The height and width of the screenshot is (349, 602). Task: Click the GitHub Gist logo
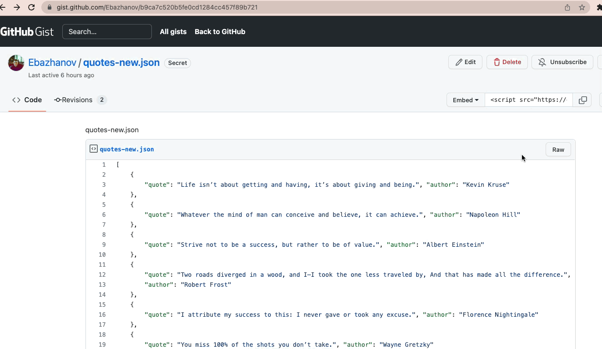pyautogui.click(x=27, y=31)
